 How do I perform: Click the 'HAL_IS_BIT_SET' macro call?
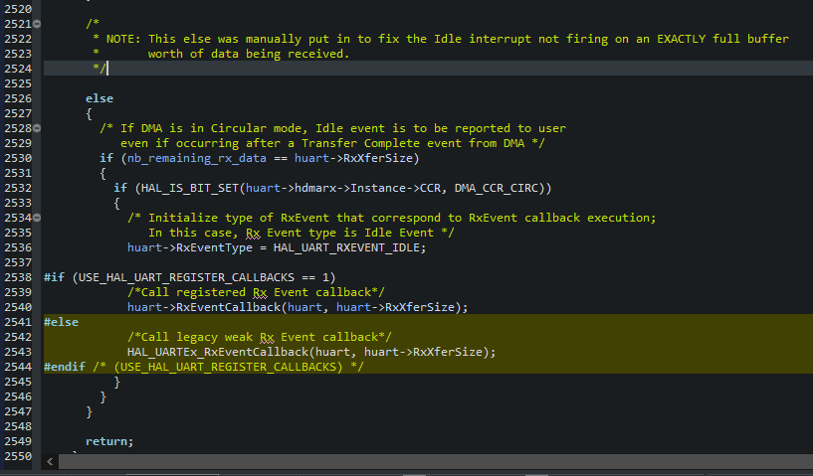[x=190, y=188]
